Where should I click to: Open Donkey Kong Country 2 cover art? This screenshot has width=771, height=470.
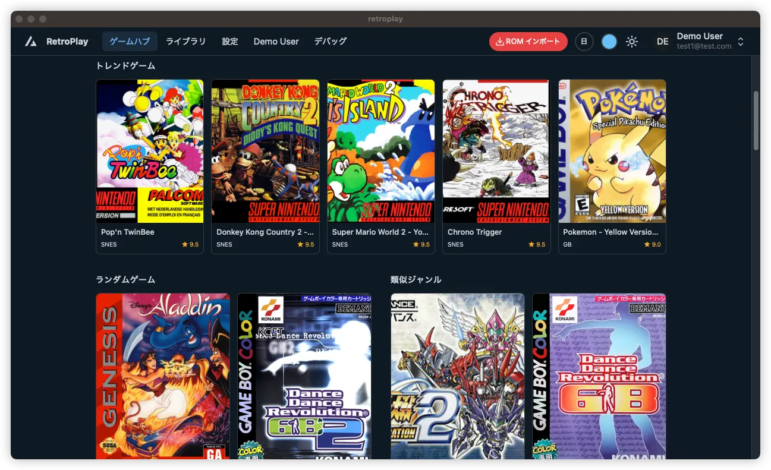(x=265, y=152)
